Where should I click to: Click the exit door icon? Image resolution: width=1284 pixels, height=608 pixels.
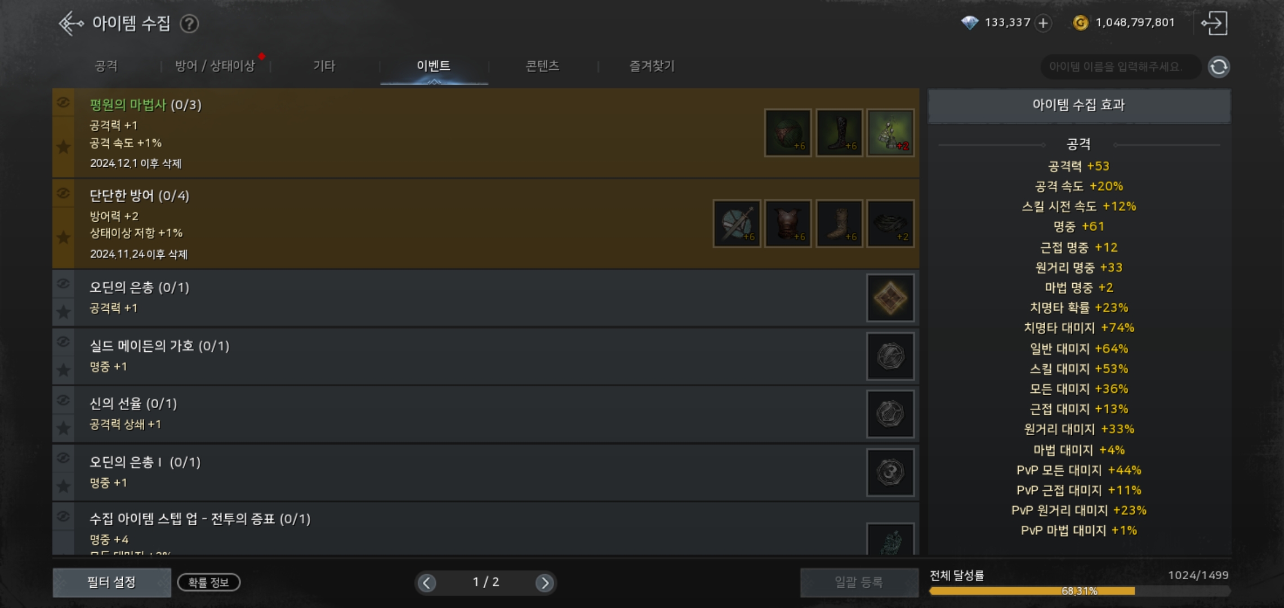[x=1214, y=23]
